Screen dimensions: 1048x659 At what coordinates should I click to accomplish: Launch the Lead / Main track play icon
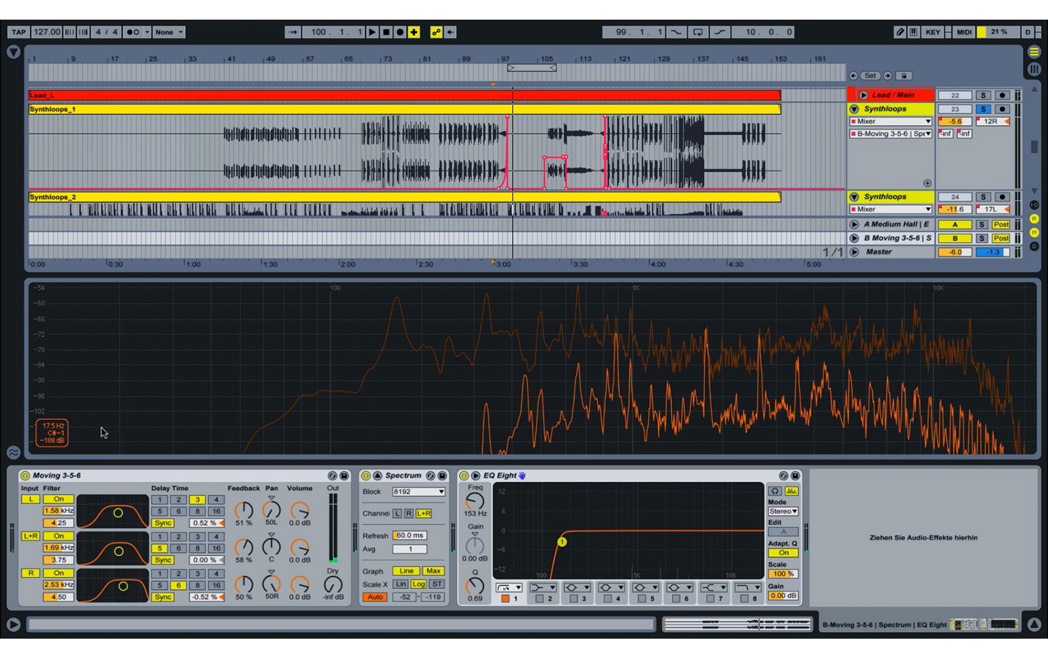pos(863,95)
